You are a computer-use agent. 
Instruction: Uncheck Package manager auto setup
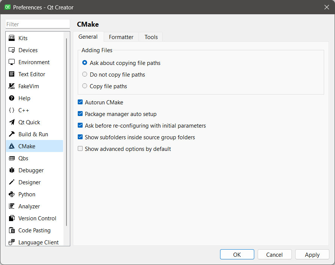80,114
